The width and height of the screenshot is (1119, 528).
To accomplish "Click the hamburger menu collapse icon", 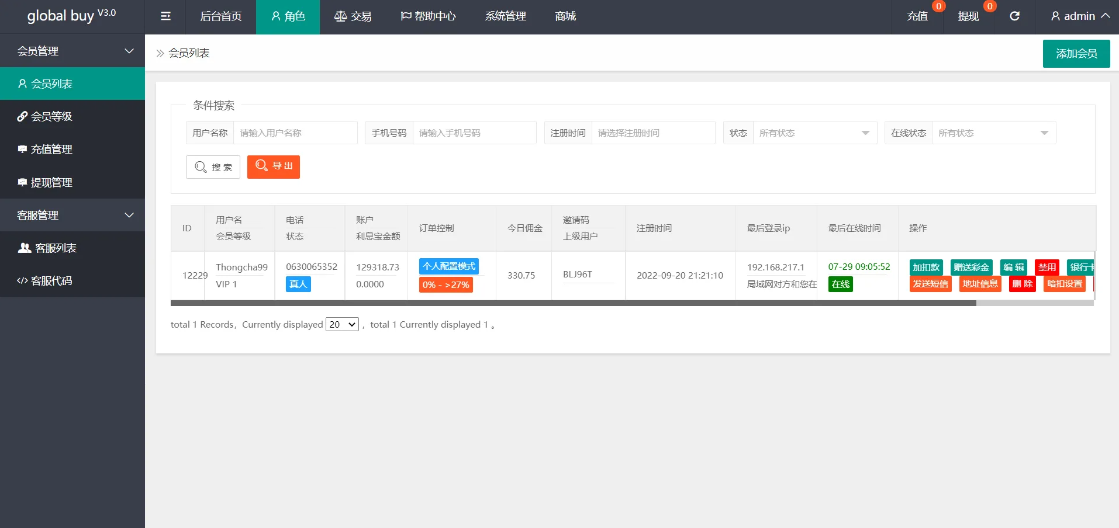I will point(165,16).
